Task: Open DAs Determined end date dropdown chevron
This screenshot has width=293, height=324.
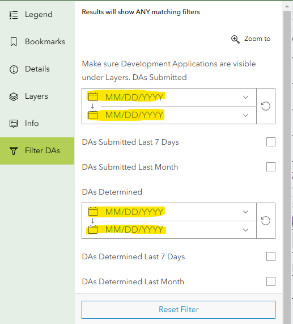Action: 245,230
